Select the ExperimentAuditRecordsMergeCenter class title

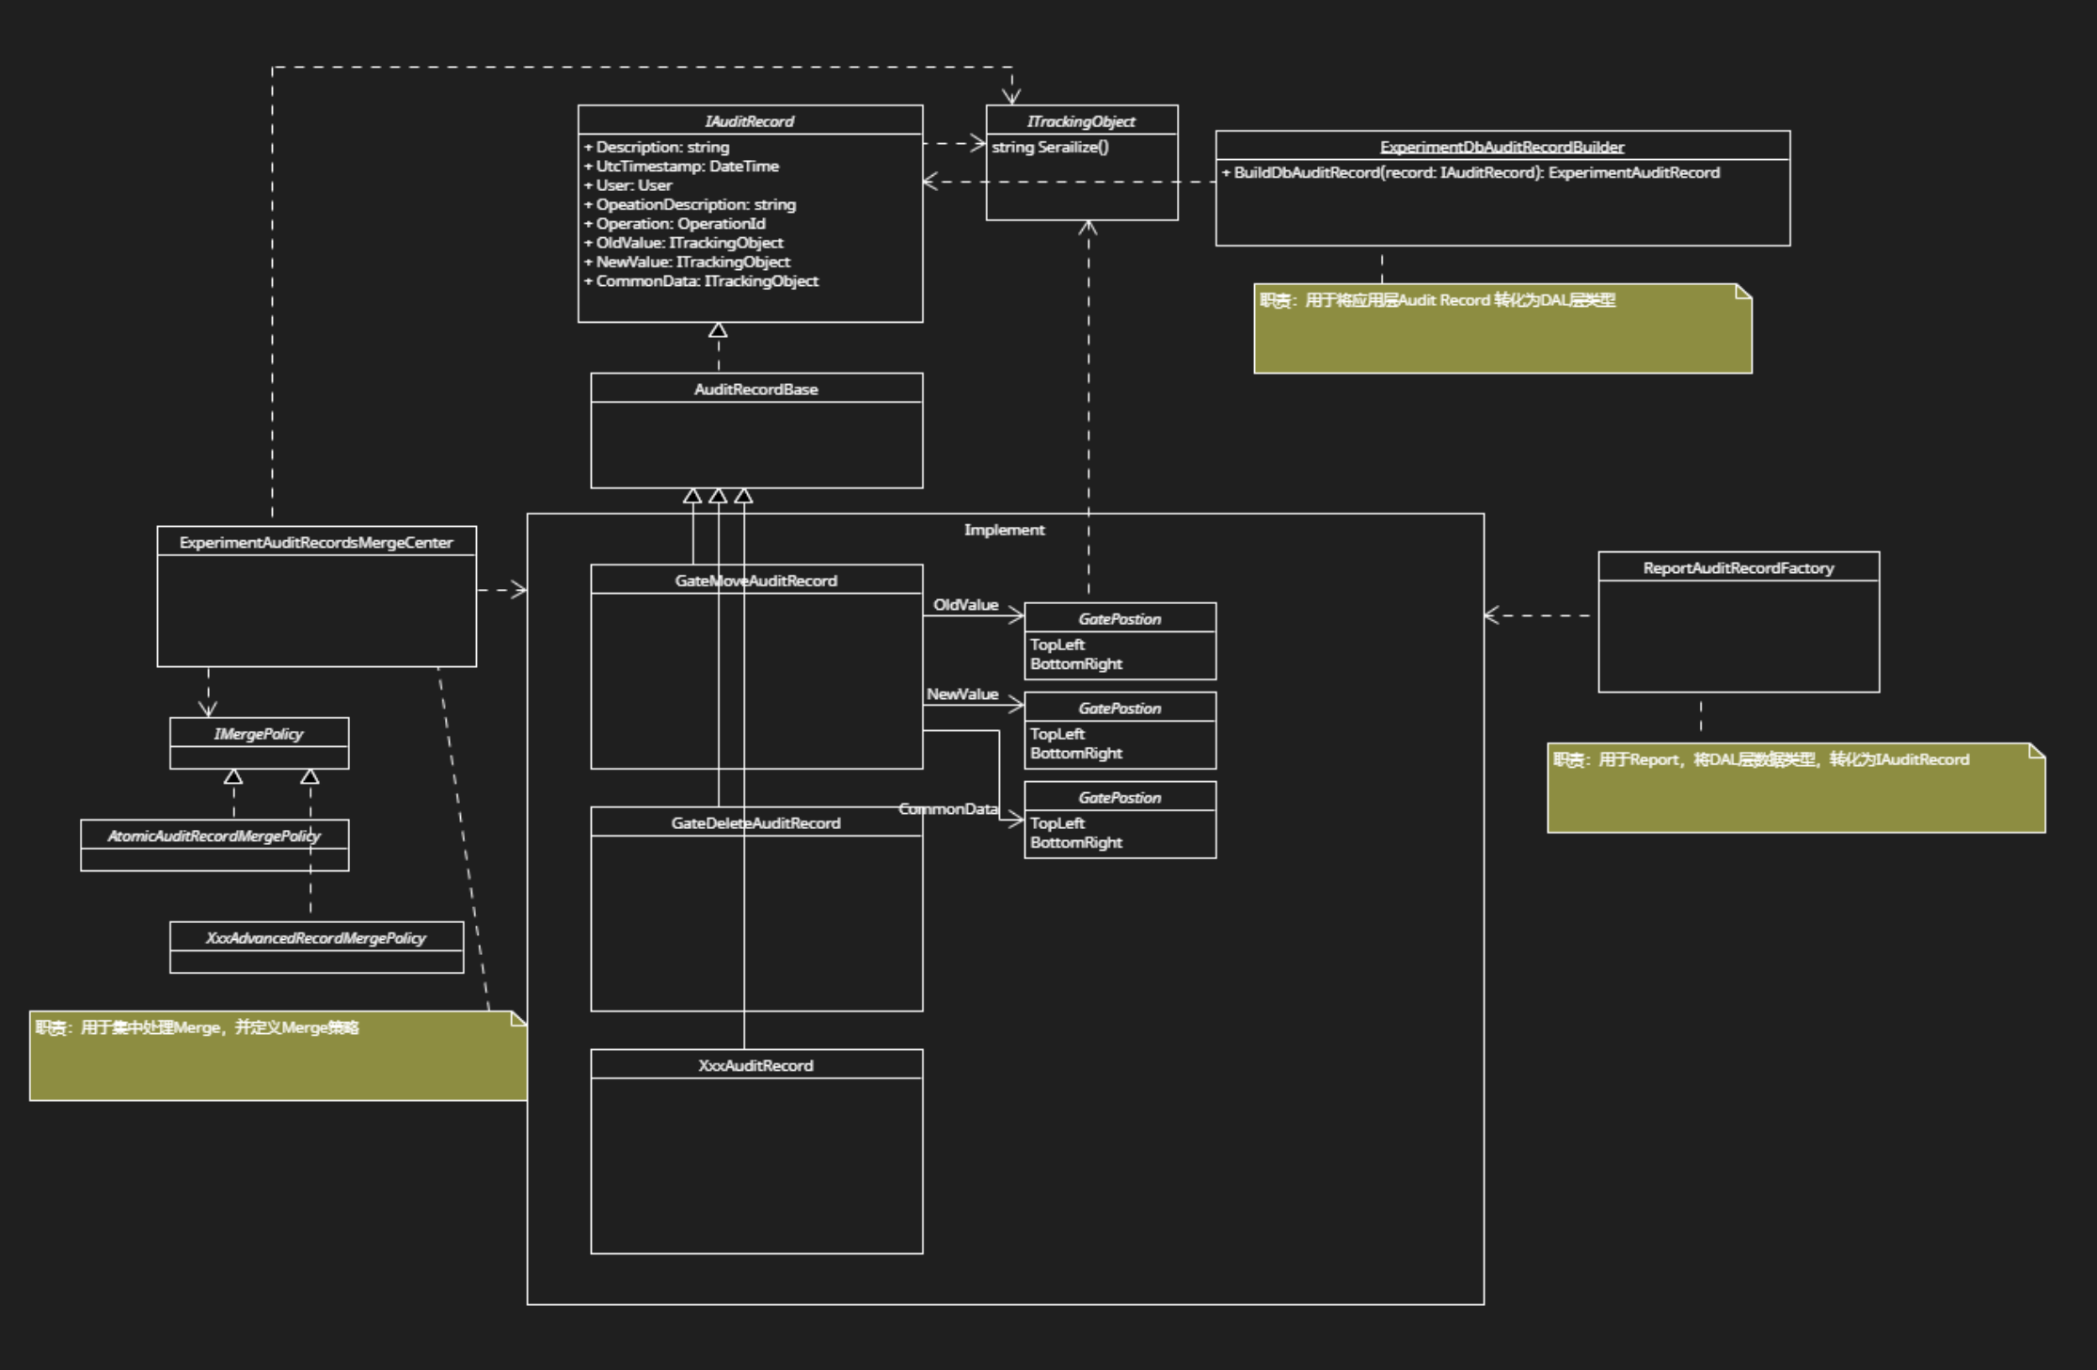[x=316, y=543]
